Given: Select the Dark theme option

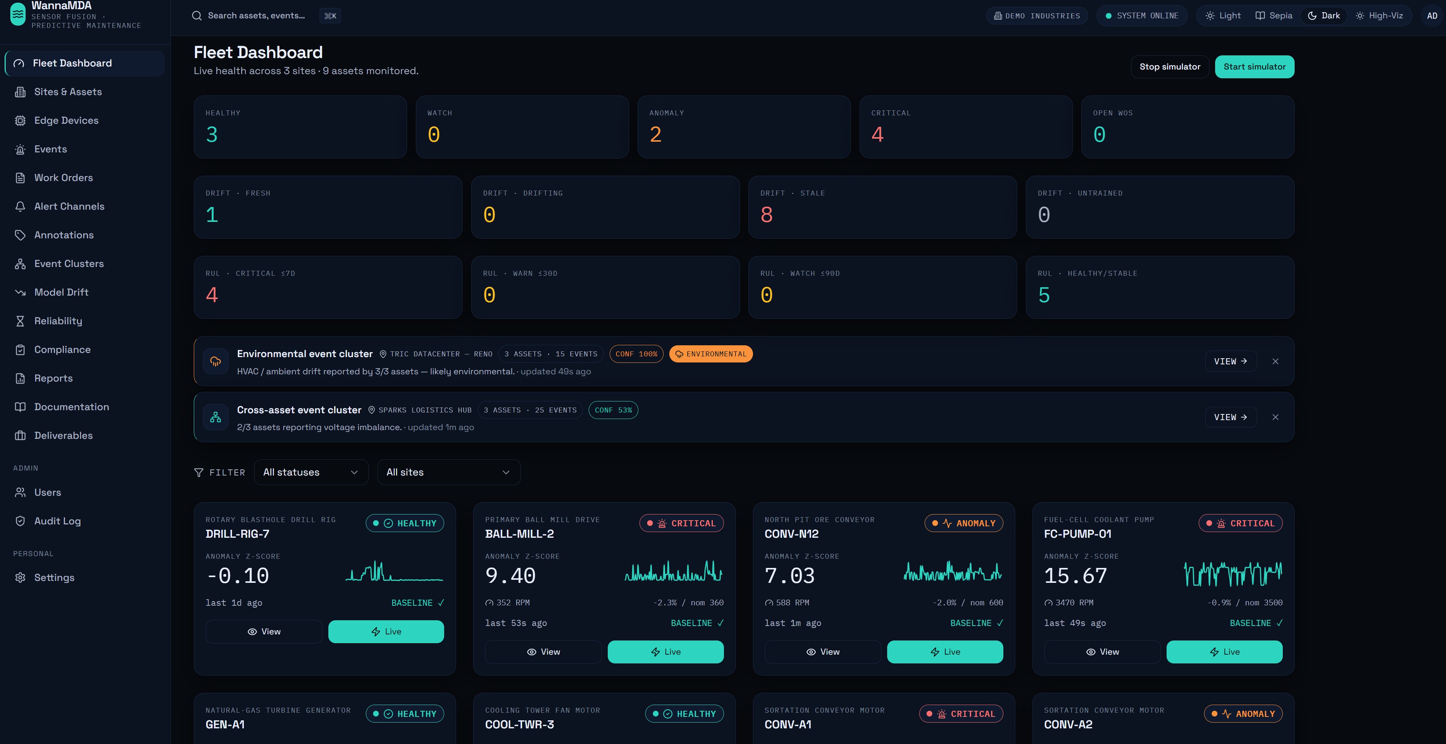Looking at the screenshot, I should point(1324,16).
